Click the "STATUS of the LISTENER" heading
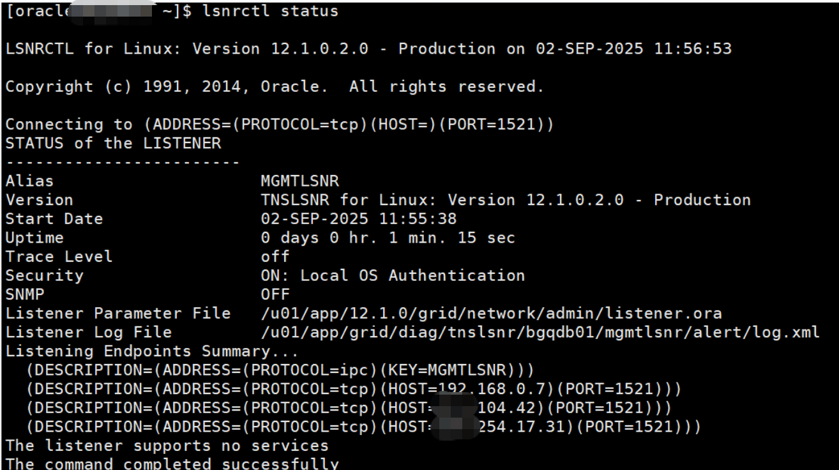This screenshot has height=470, width=839. 113,144
